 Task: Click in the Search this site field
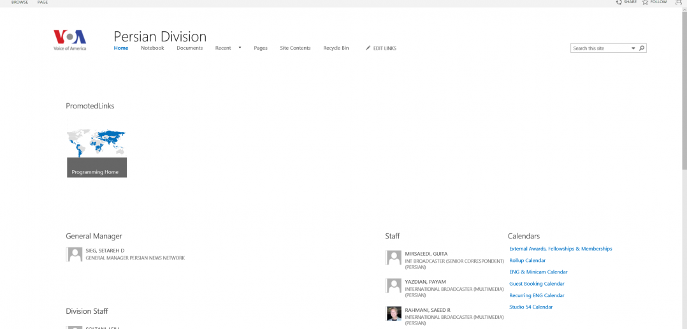[x=601, y=48]
